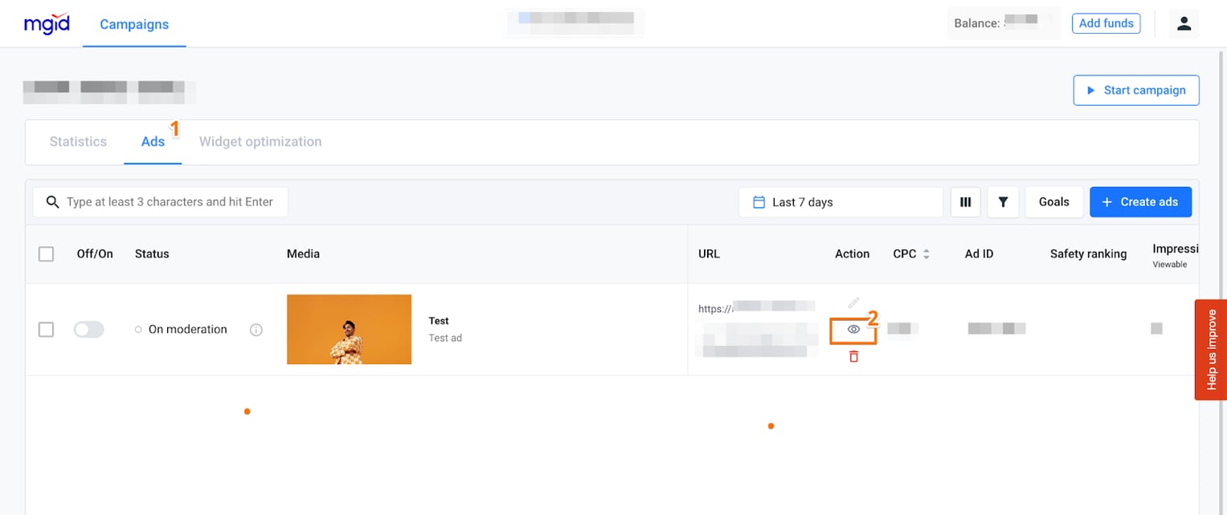Edit the ad with the pencil icon
This screenshot has width=1227, height=515.
tap(853, 303)
